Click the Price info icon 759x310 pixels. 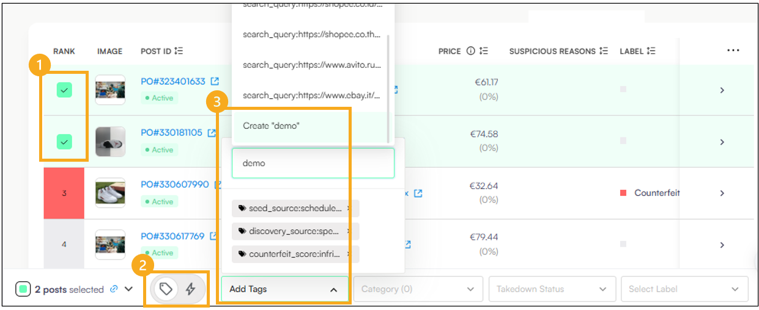470,51
